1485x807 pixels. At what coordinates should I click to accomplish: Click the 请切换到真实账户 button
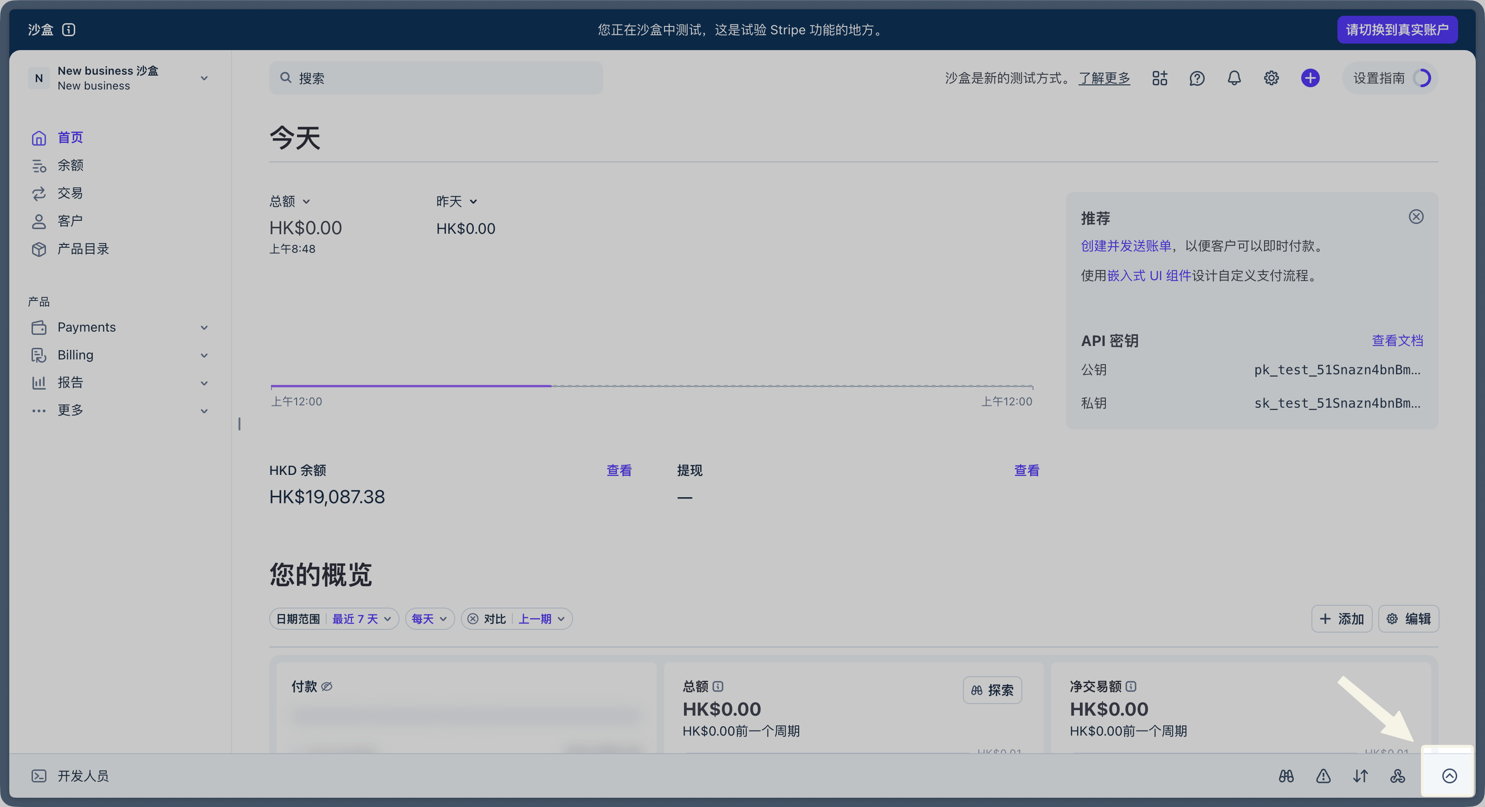[x=1397, y=29]
